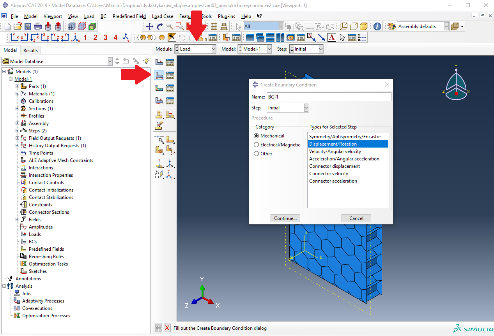Select the Other category radio button
The image size is (494, 336).
click(x=256, y=154)
